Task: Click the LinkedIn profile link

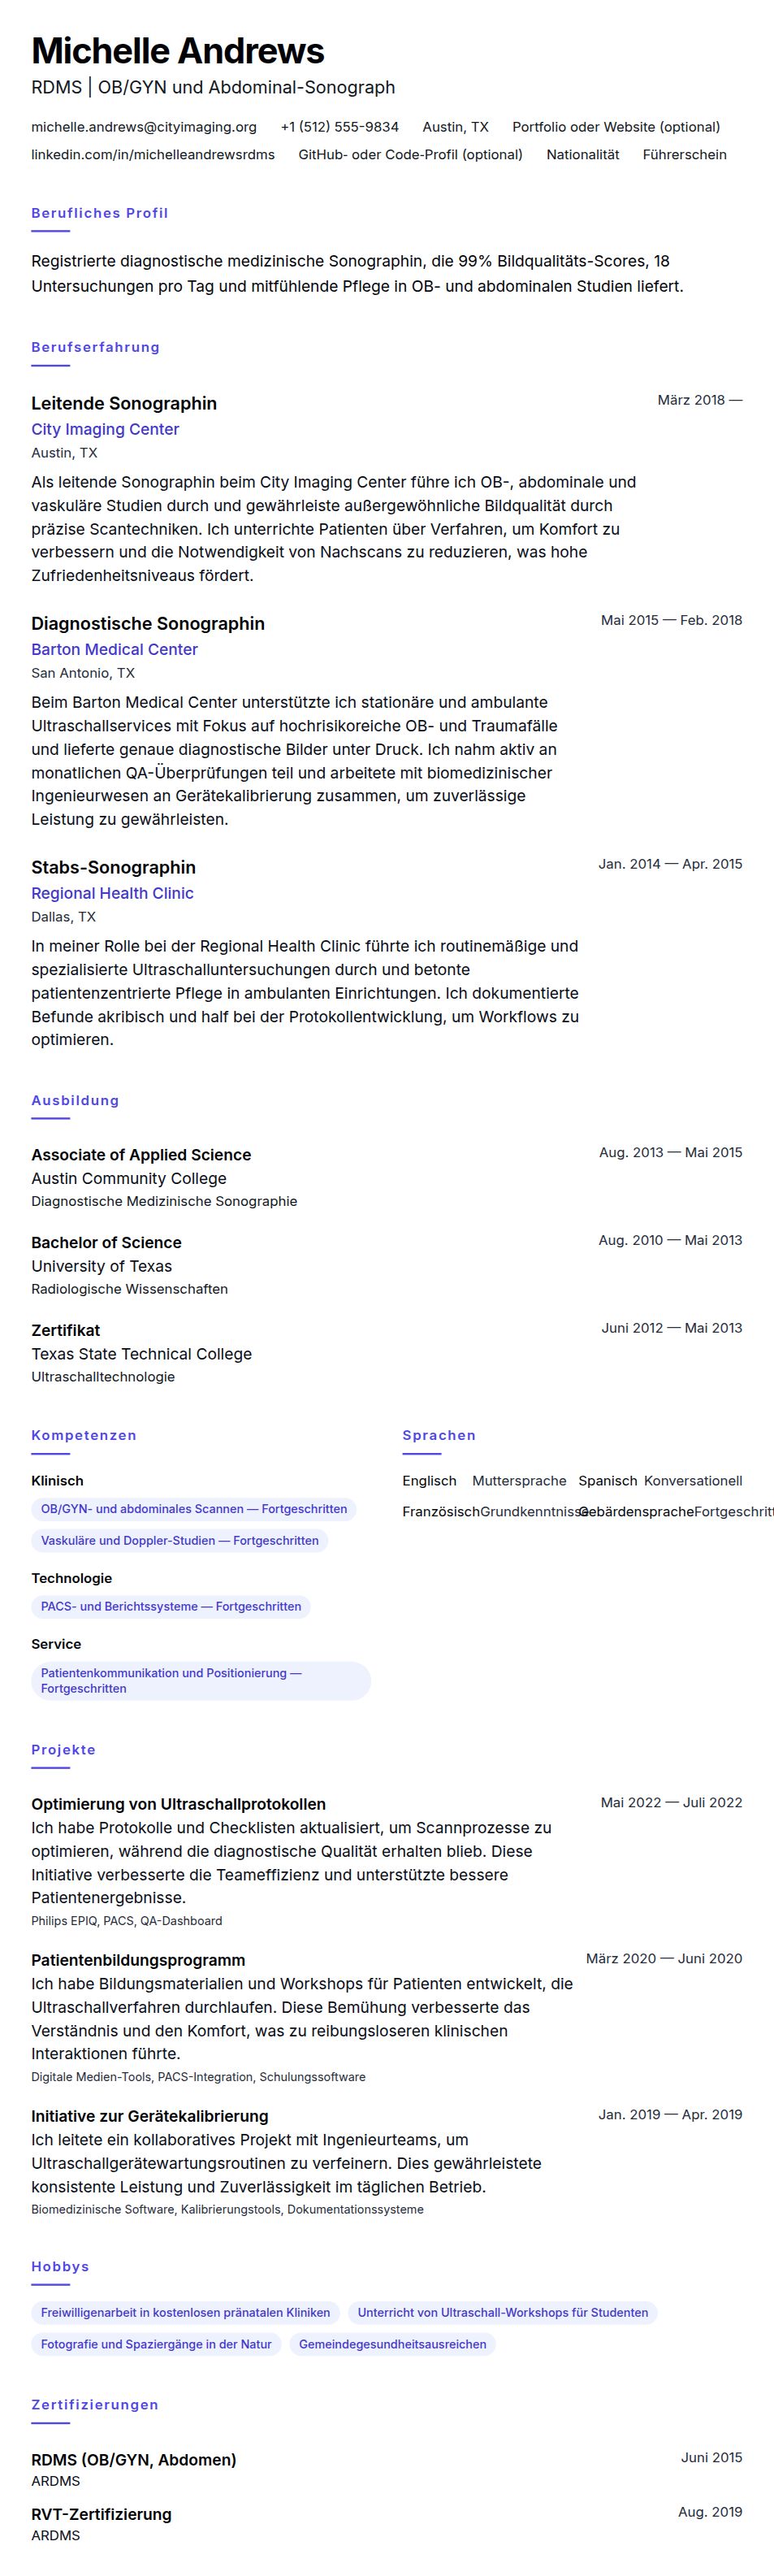Action: point(153,155)
